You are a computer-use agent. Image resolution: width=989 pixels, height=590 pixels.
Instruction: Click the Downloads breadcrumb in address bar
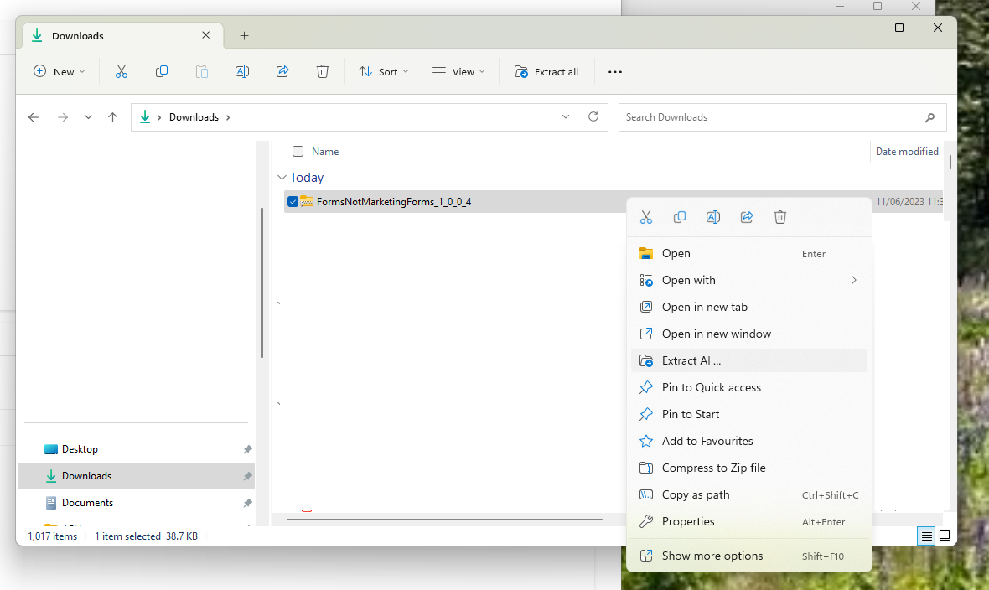194,117
